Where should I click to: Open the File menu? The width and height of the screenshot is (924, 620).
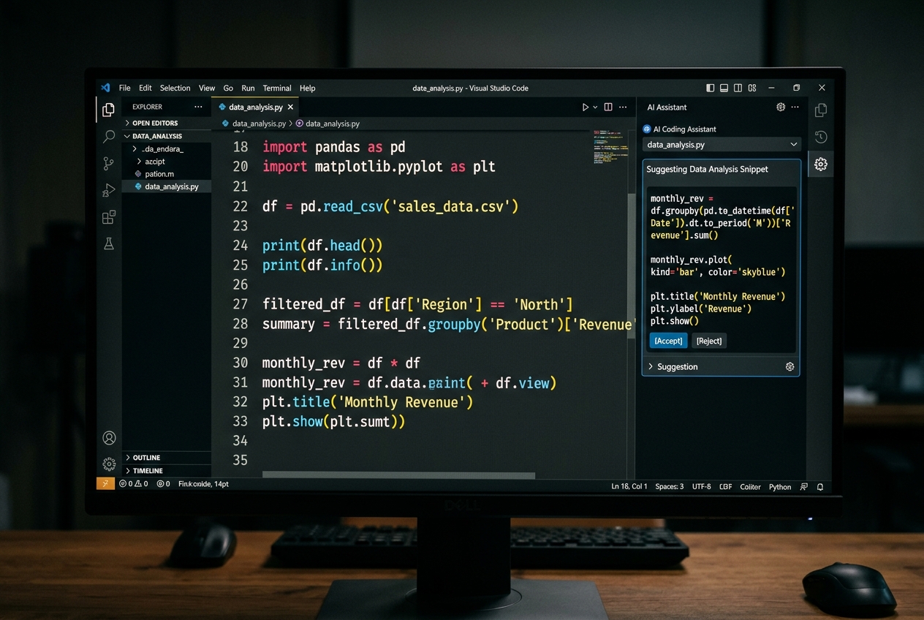click(125, 88)
